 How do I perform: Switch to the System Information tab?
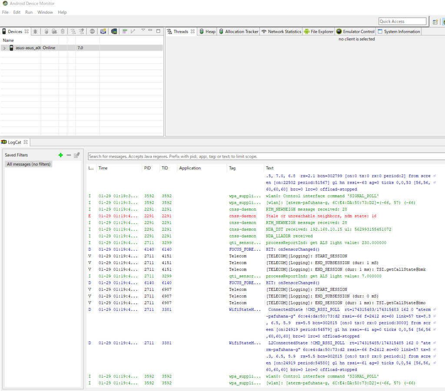[x=399, y=31]
